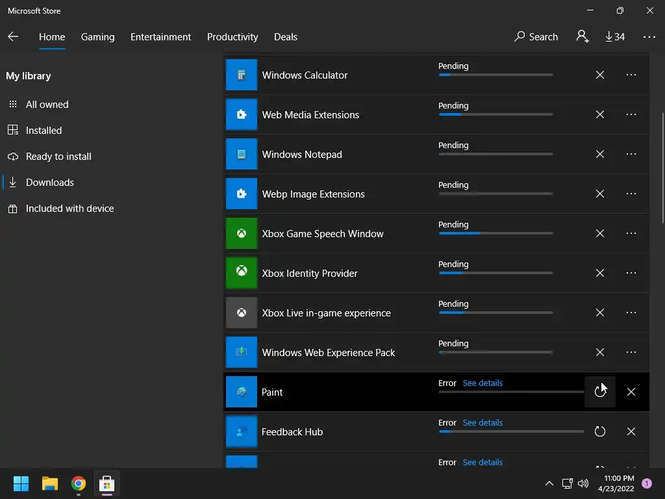Image resolution: width=665 pixels, height=499 pixels.
Task: Cancel the Windows Calculator download
Action: click(599, 75)
